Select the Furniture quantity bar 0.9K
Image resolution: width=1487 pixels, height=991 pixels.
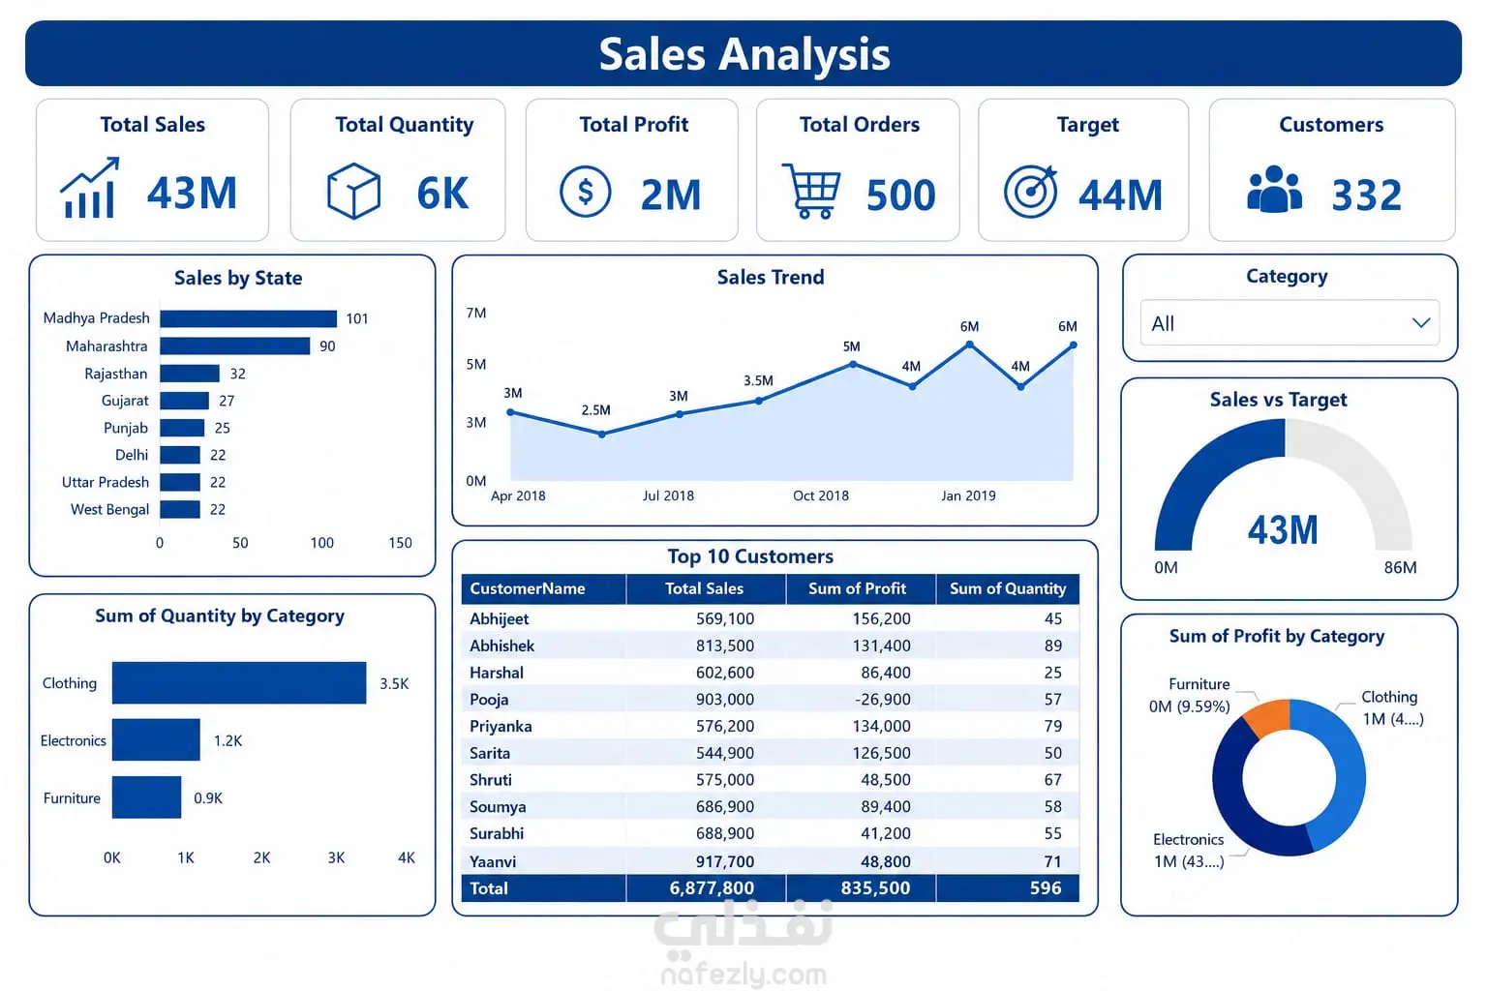(x=146, y=797)
